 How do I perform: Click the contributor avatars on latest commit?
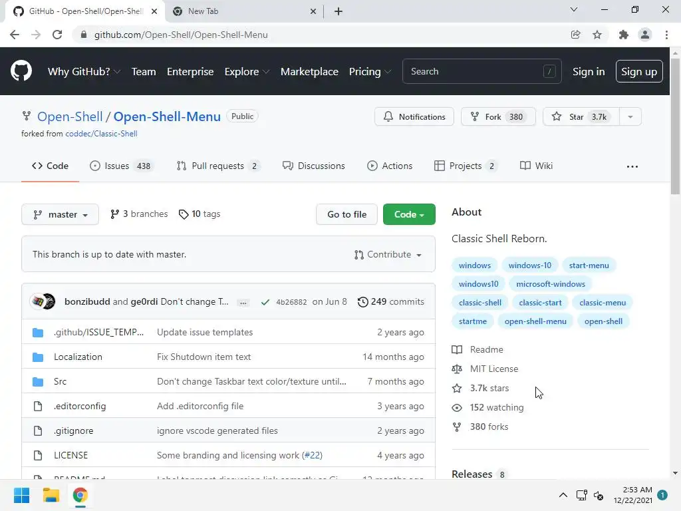pyautogui.click(x=43, y=301)
